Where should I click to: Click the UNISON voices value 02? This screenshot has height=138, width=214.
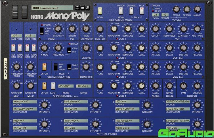[x=165, y=15]
